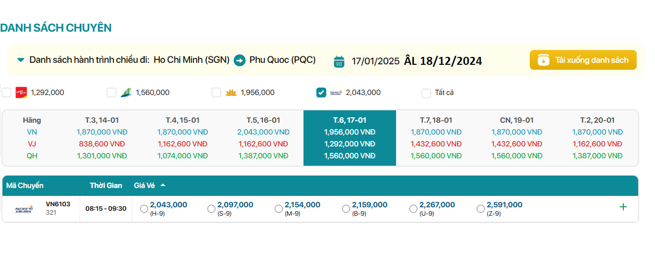
Task: Click the download icon in the yellow button
Action: [543, 60]
